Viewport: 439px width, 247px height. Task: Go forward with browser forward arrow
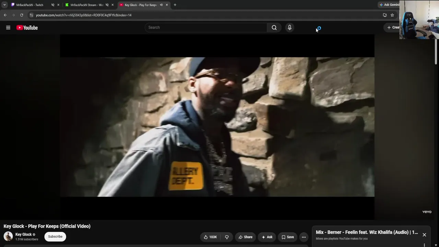pyautogui.click(x=13, y=15)
